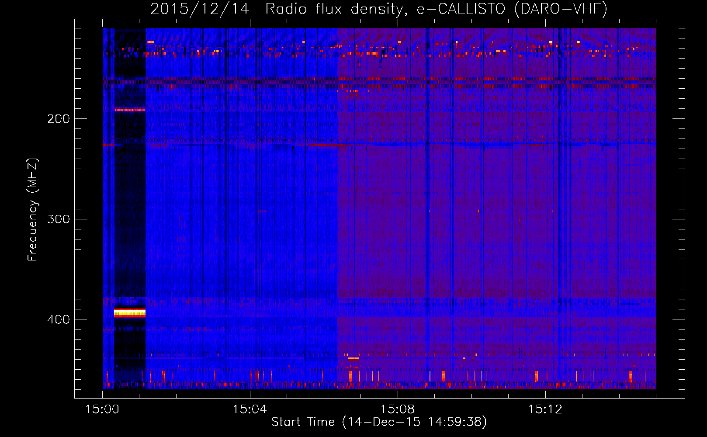
Task: Click the 15:08 time tick label
Action: [x=398, y=409]
